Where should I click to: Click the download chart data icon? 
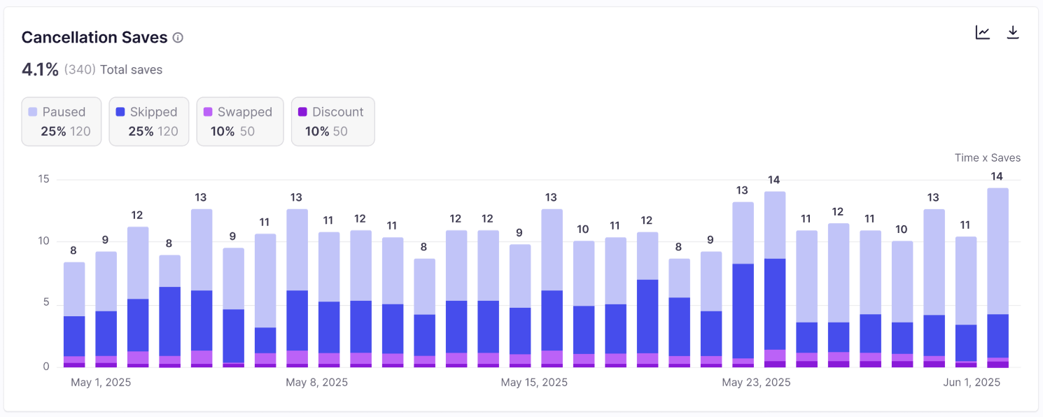click(1012, 33)
